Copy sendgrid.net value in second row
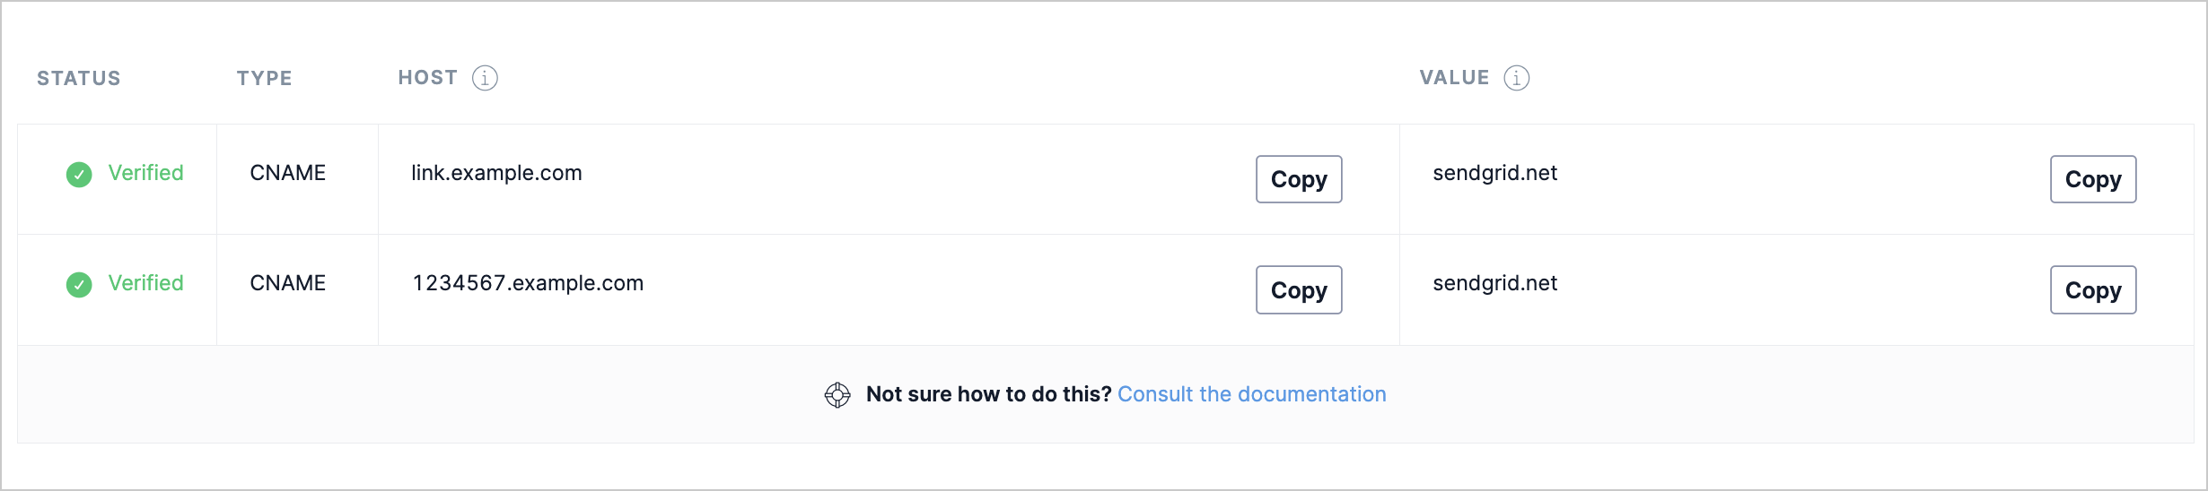2208x491 pixels. pyautogui.click(x=2093, y=290)
